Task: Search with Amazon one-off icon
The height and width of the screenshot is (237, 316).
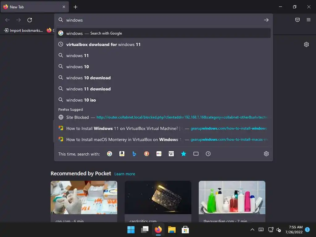Action: point(122,154)
